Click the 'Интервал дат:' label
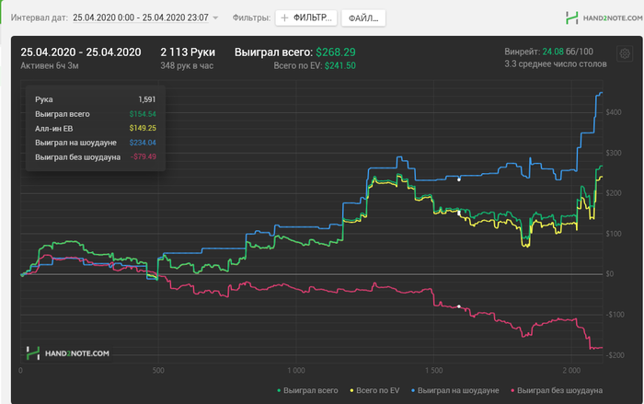This screenshot has width=644, height=404. tap(40, 17)
